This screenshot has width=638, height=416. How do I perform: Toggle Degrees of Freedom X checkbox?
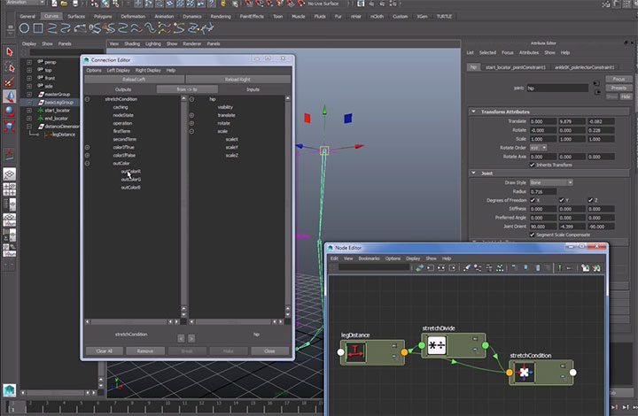tap(533, 200)
